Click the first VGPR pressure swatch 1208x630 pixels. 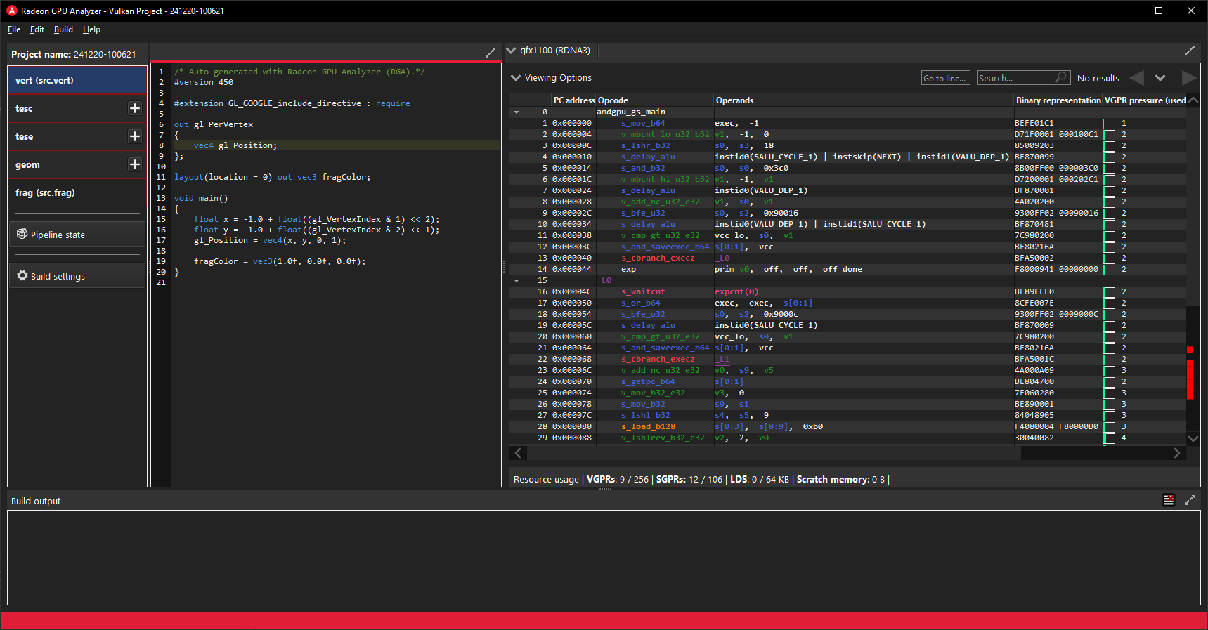pyautogui.click(x=1109, y=124)
